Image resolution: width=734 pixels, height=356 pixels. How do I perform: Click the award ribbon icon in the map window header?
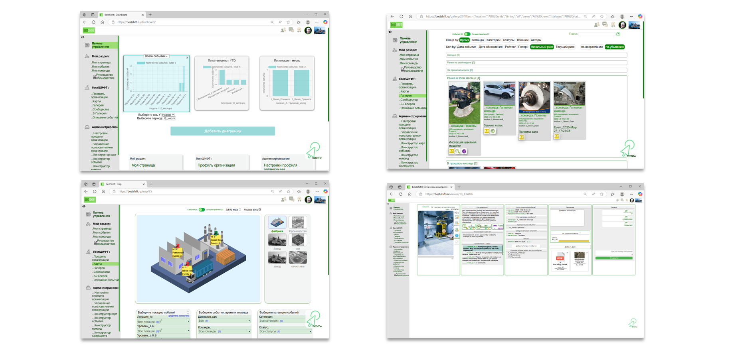point(299,199)
